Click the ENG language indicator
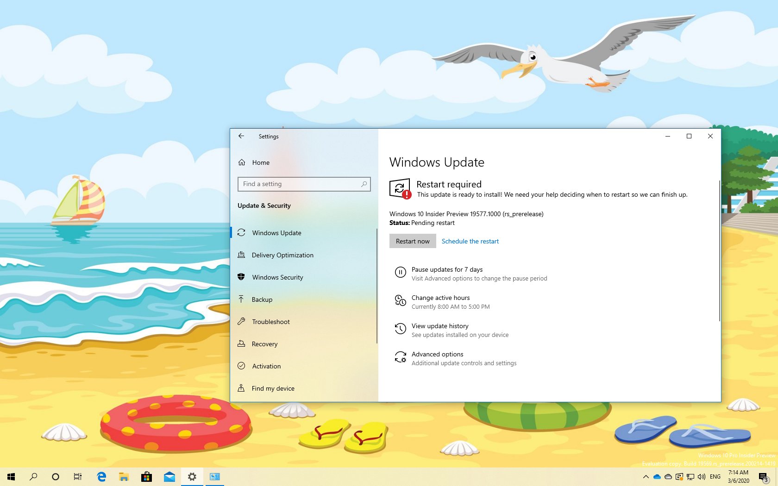Viewport: 778px width, 486px height. point(715,477)
